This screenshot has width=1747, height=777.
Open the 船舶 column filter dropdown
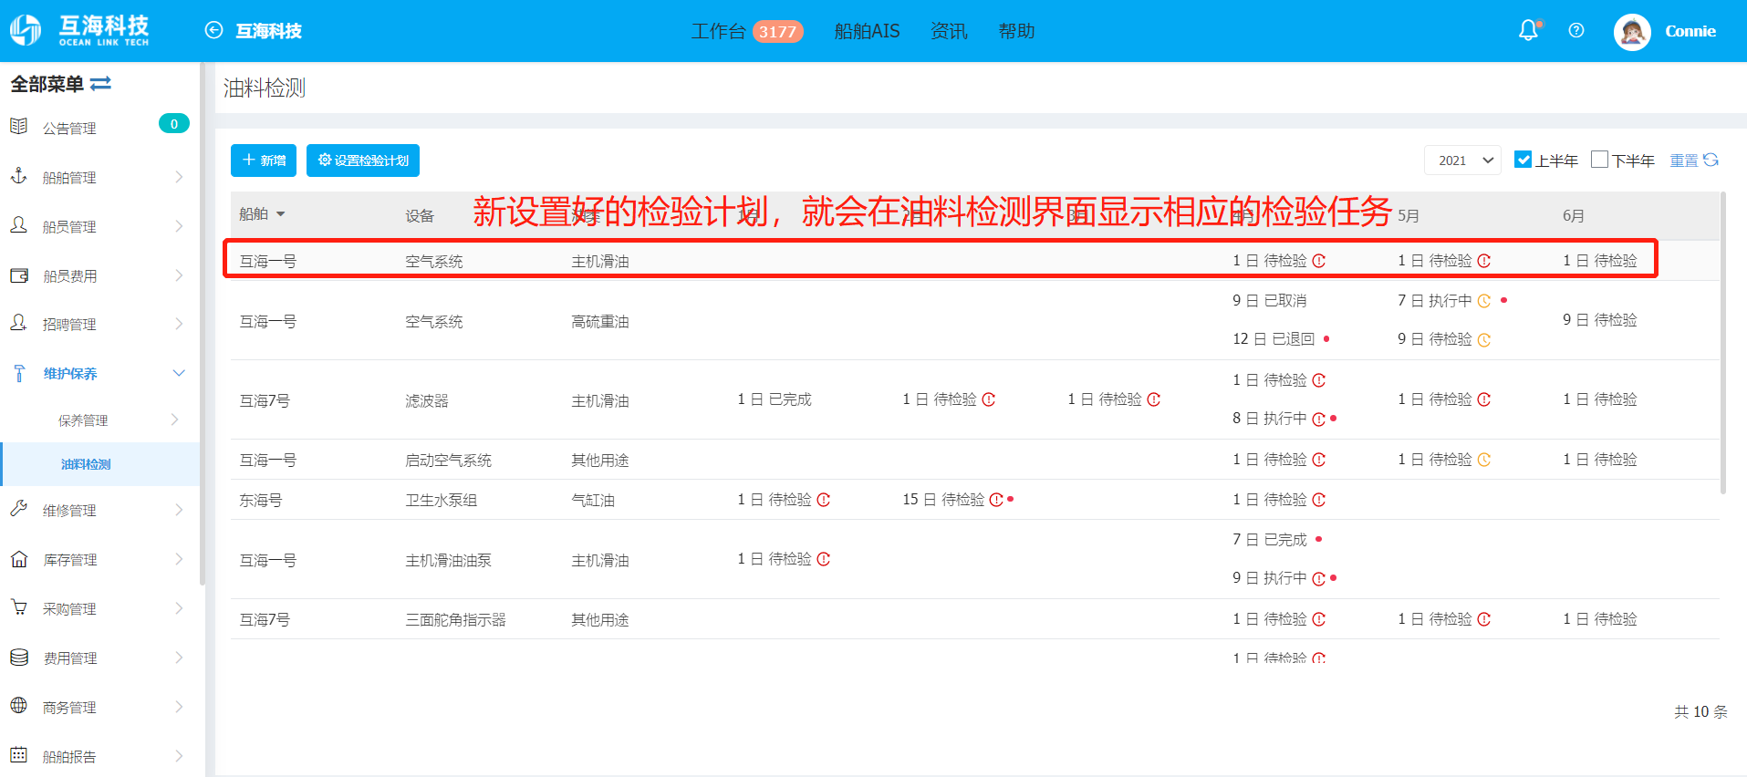280,214
